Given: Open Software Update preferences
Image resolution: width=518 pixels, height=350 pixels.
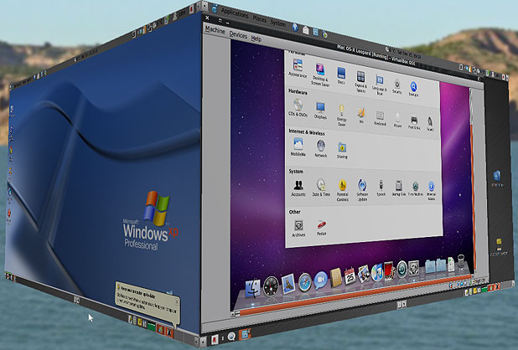Looking at the screenshot, I should pyautogui.click(x=362, y=190).
